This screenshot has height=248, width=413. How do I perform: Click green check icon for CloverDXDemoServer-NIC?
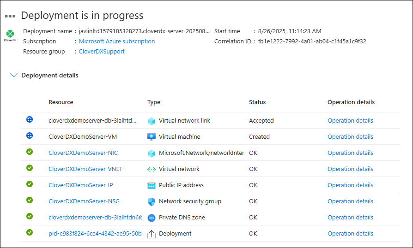[30, 152]
